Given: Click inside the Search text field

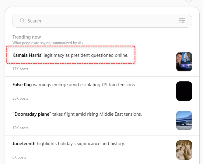Looking at the screenshot, I should click(102, 21).
